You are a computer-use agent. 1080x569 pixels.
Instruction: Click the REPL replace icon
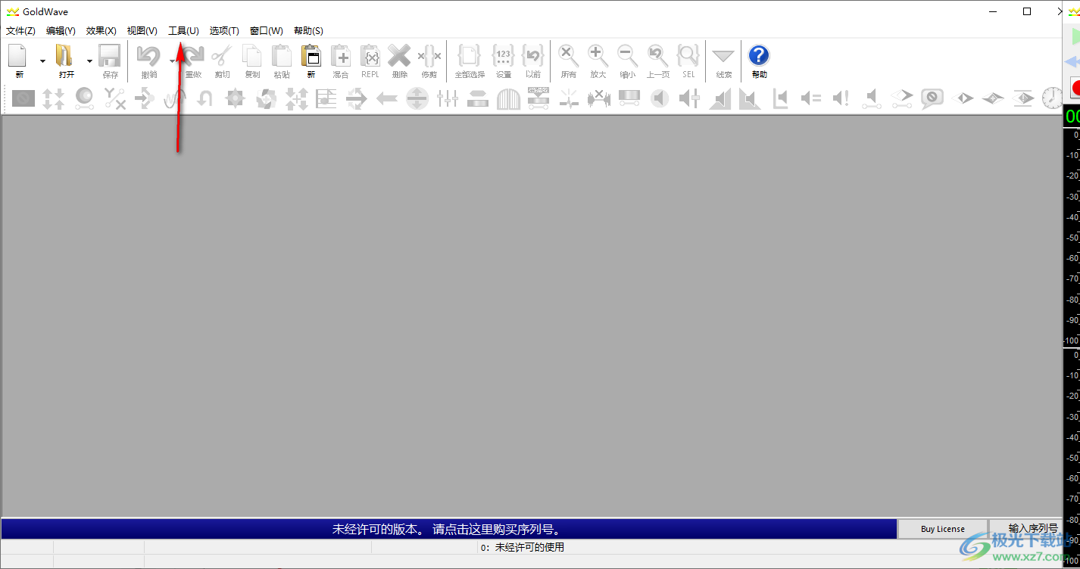370,61
